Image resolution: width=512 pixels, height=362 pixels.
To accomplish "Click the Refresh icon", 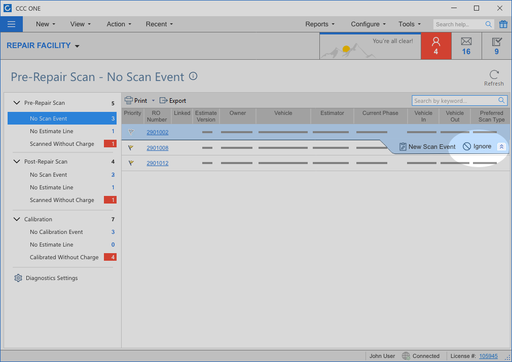I will [494, 75].
